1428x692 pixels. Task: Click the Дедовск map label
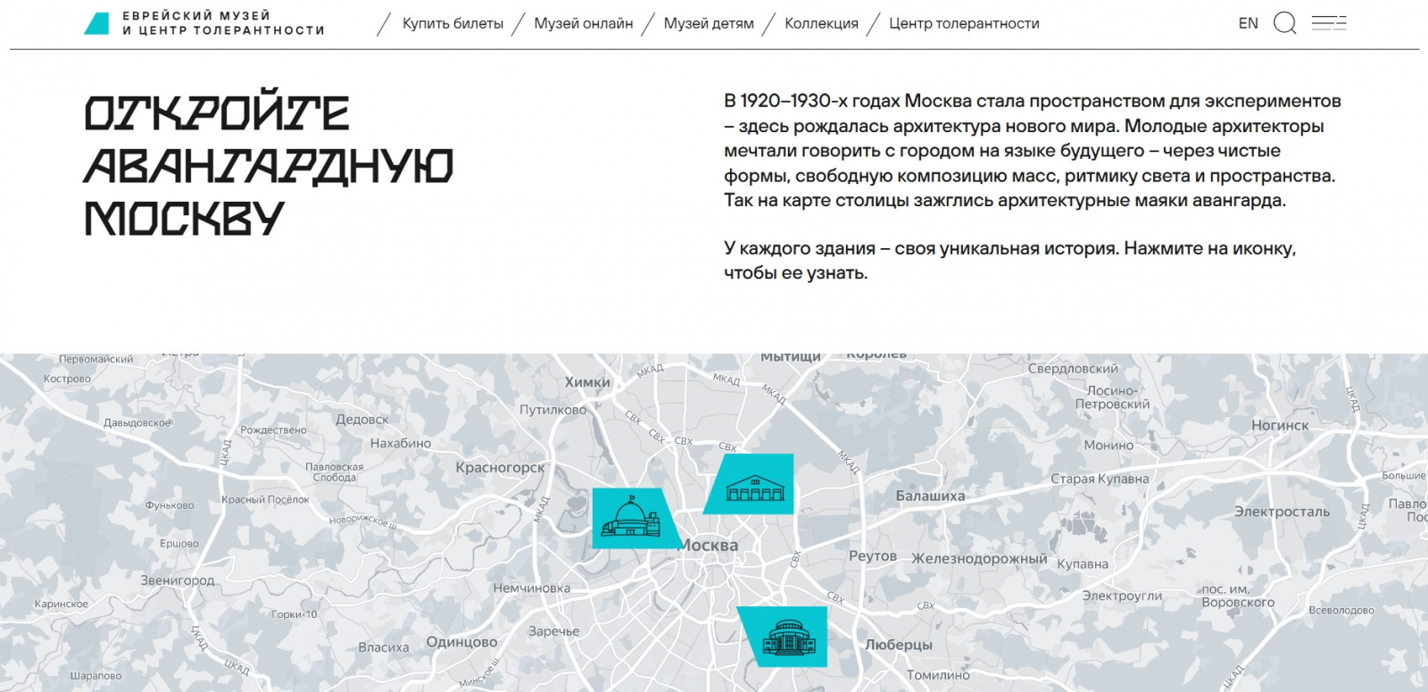pos(362,420)
